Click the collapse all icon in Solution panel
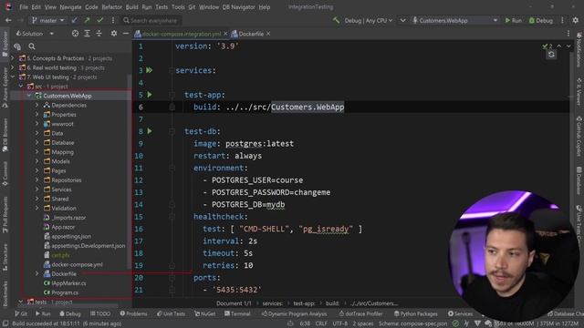This screenshot has height=328, width=584. pyautogui.click(x=99, y=34)
